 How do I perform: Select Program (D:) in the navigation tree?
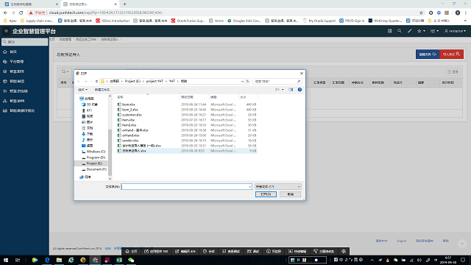pos(93,158)
